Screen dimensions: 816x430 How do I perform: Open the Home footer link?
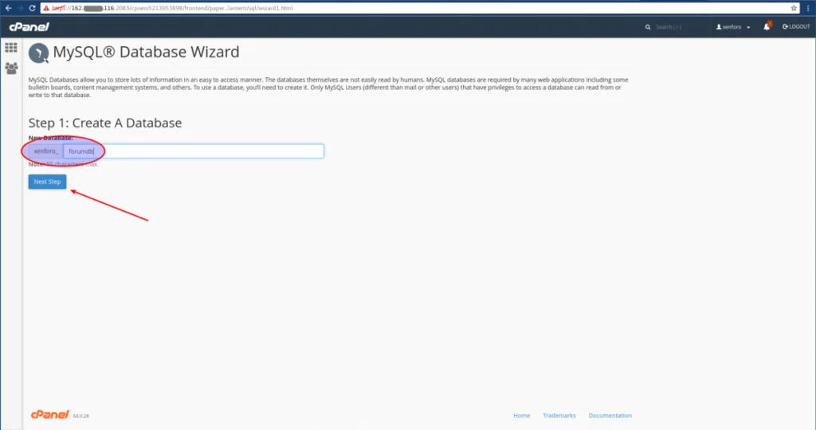coord(521,416)
